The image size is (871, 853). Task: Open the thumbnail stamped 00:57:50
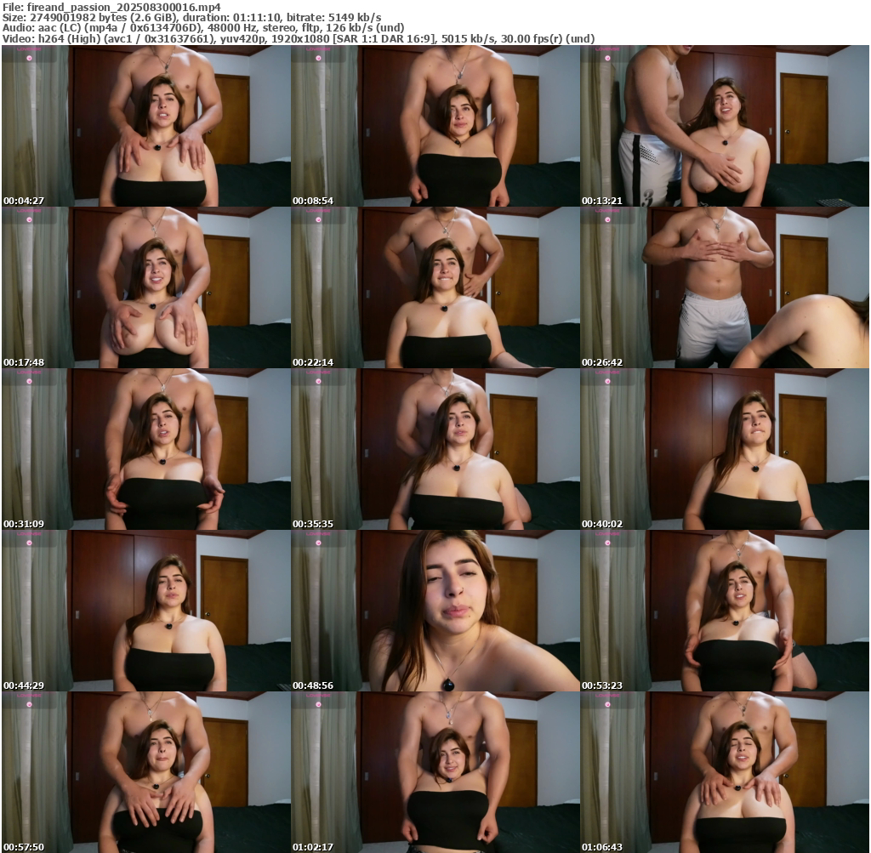pyautogui.click(x=146, y=771)
